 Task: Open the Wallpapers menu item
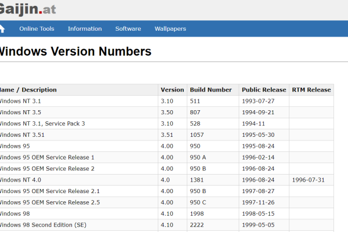170,28
